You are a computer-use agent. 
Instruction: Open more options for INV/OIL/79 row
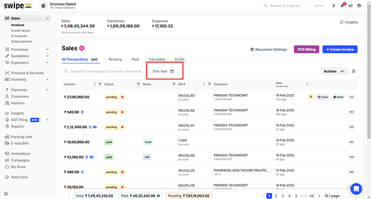coord(351,172)
